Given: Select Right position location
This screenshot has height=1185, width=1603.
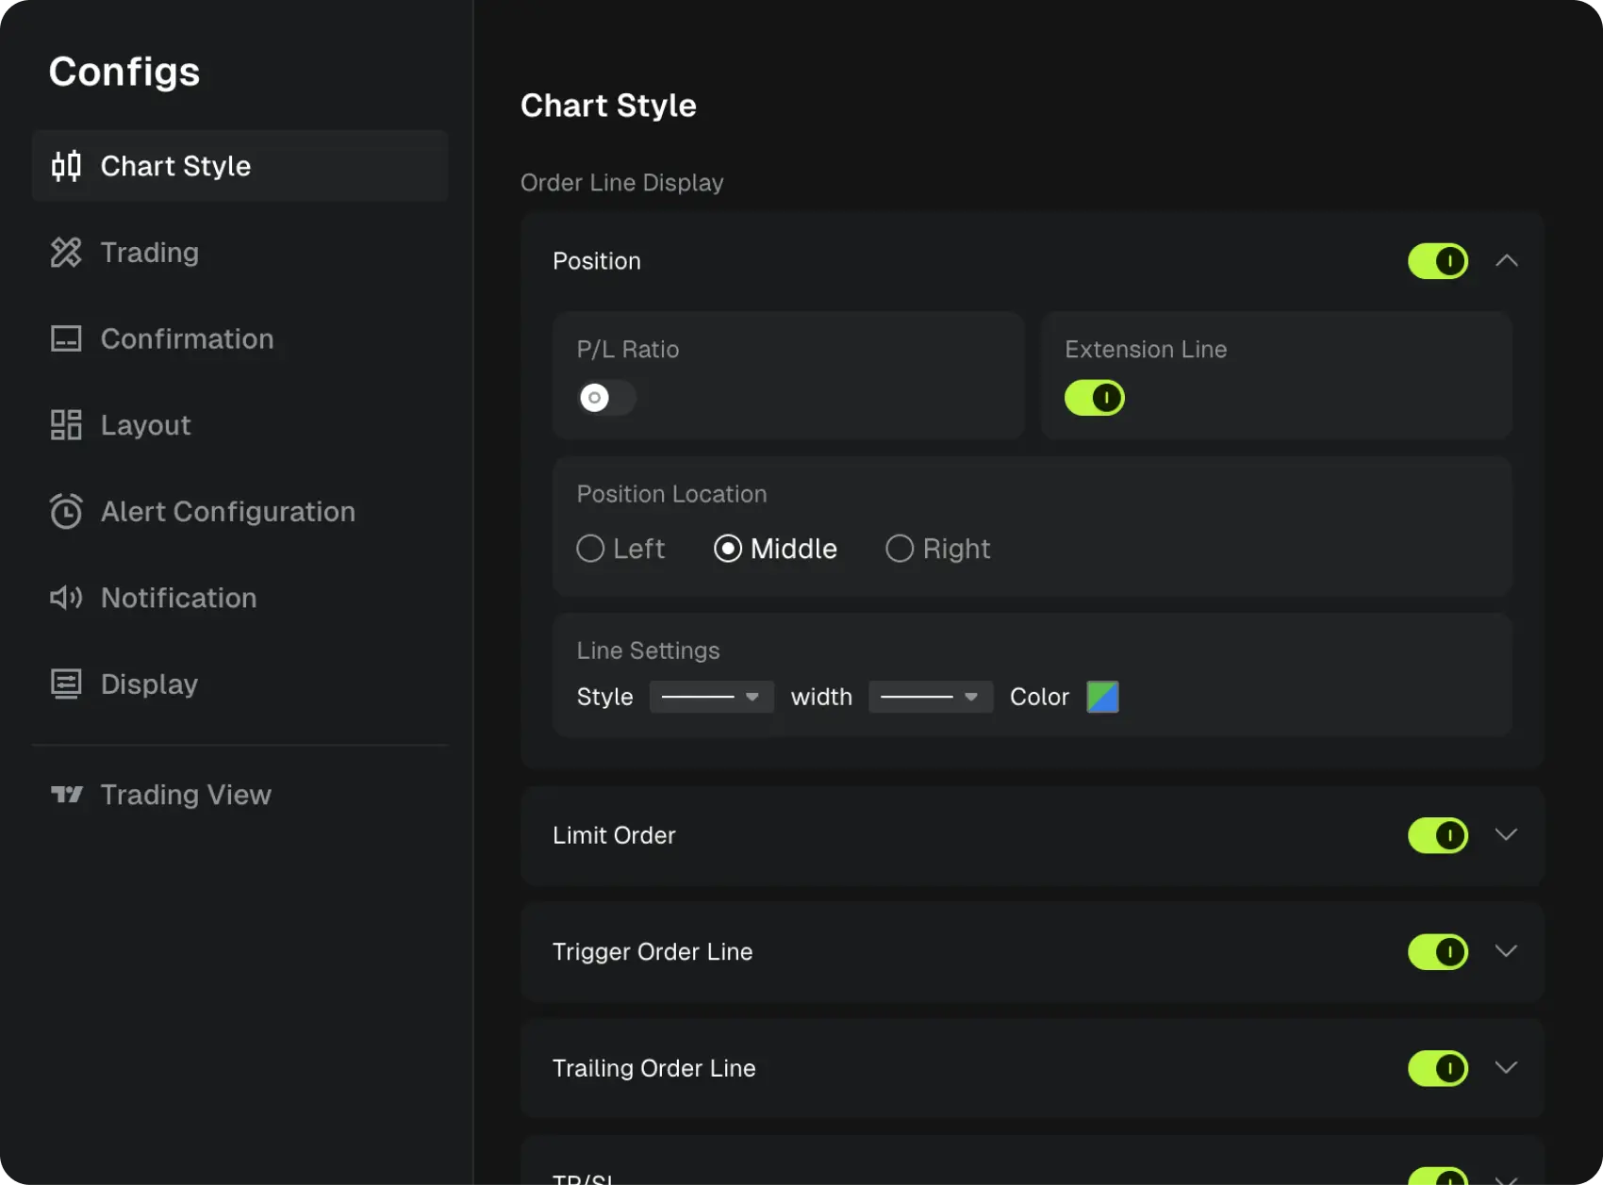Looking at the screenshot, I should [938, 549].
